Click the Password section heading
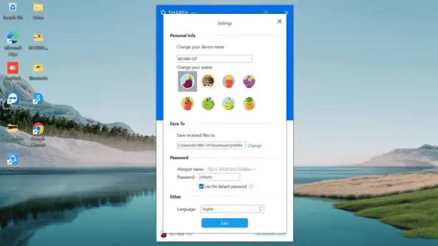Image resolution: width=438 pixels, height=246 pixels. click(x=179, y=158)
